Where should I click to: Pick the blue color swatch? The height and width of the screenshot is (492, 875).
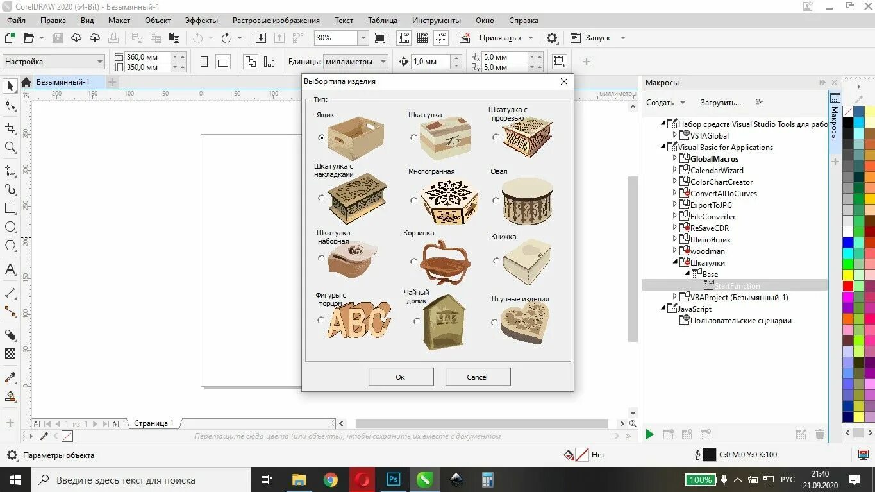pos(848,242)
